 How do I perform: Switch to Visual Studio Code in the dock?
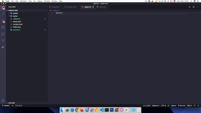102,110
